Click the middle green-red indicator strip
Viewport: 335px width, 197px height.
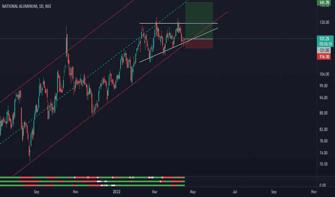[x=92, y=182]
